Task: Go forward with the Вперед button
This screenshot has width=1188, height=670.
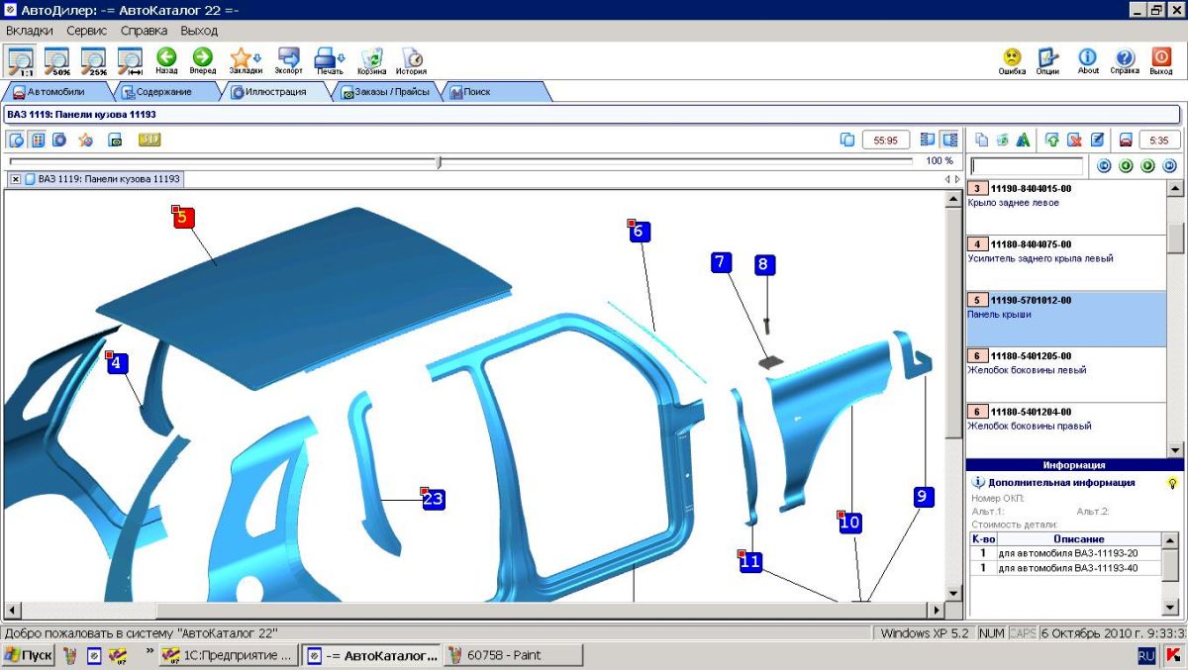Action: pos(203,61)
